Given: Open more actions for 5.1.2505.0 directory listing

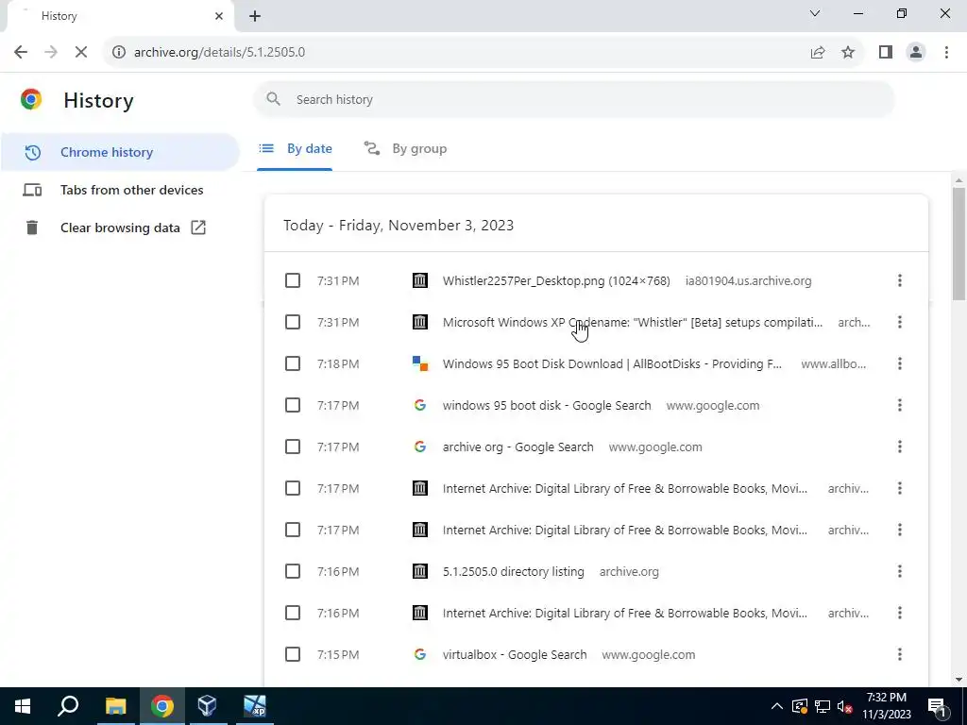Looking at the screenshot, I should (x=900, y=571).
